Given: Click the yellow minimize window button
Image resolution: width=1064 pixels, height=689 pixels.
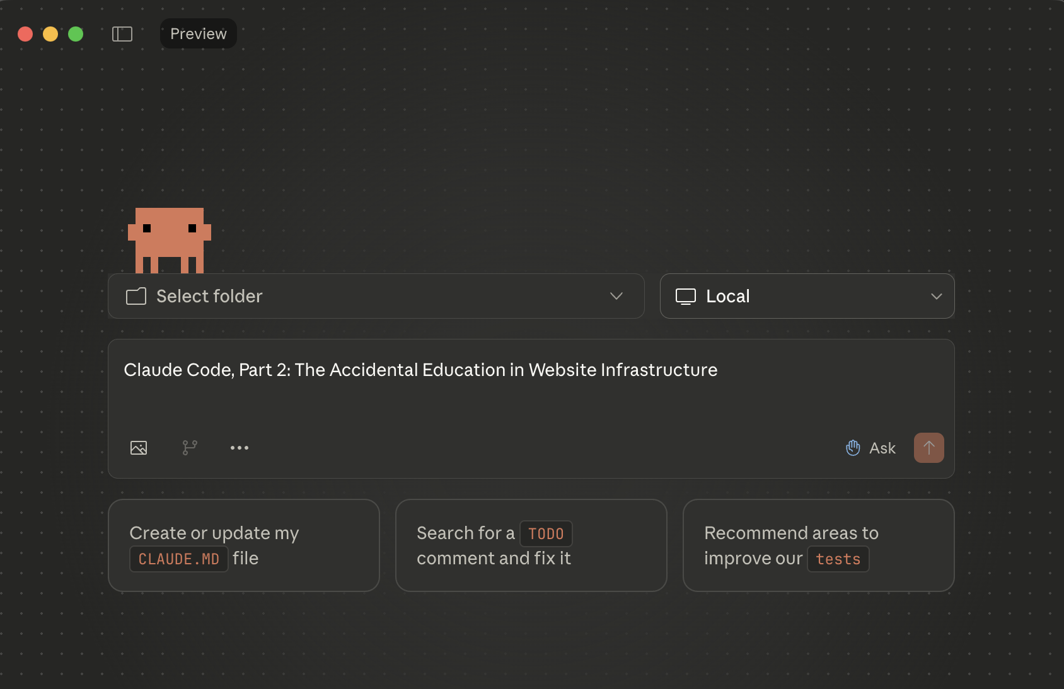Looking at the screenshot, I should pos(50,34).
